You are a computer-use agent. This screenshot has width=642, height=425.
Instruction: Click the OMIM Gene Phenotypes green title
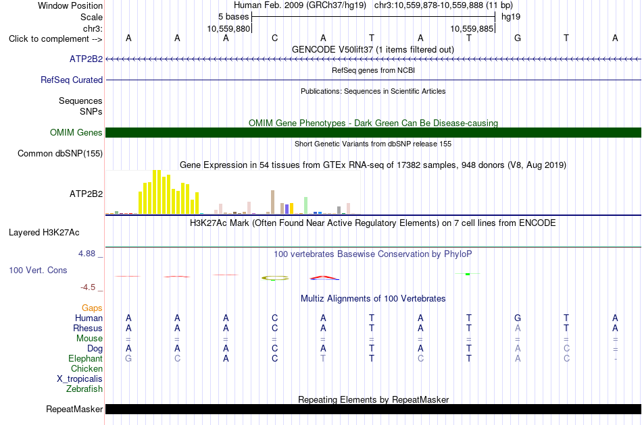click(374, 123)
